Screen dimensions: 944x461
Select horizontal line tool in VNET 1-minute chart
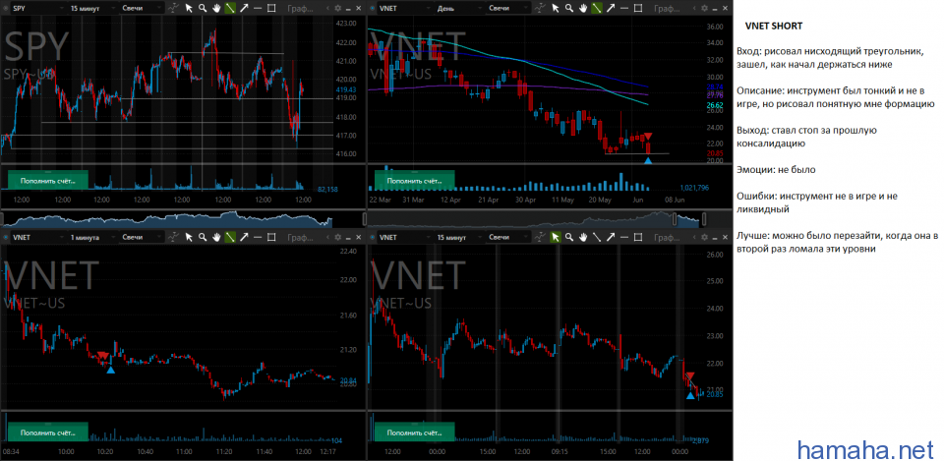(258, 237)
